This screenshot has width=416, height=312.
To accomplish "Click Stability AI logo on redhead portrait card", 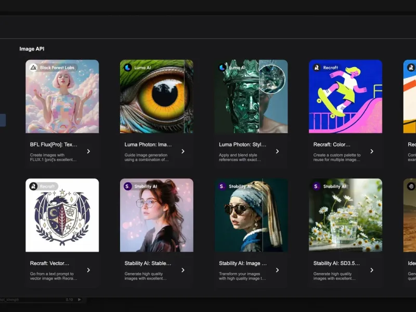I will coord(127,186).
